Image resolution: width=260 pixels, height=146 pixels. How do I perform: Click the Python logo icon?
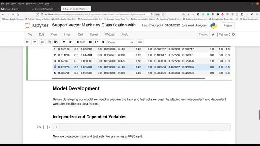(x=214, y=26)
